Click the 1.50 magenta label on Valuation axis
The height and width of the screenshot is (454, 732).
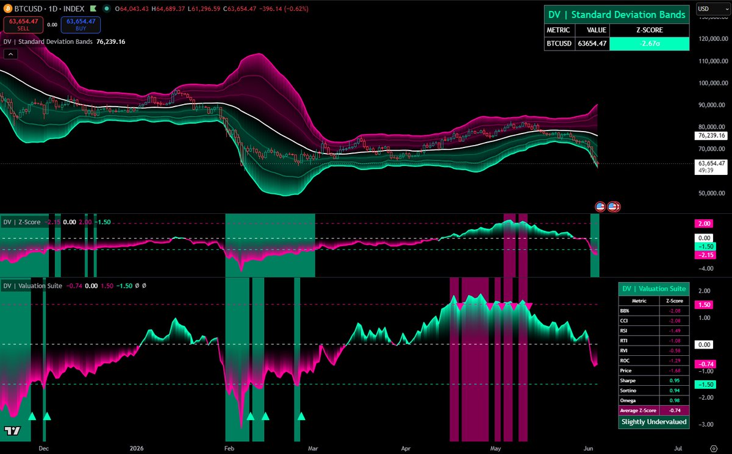[705, 305]
